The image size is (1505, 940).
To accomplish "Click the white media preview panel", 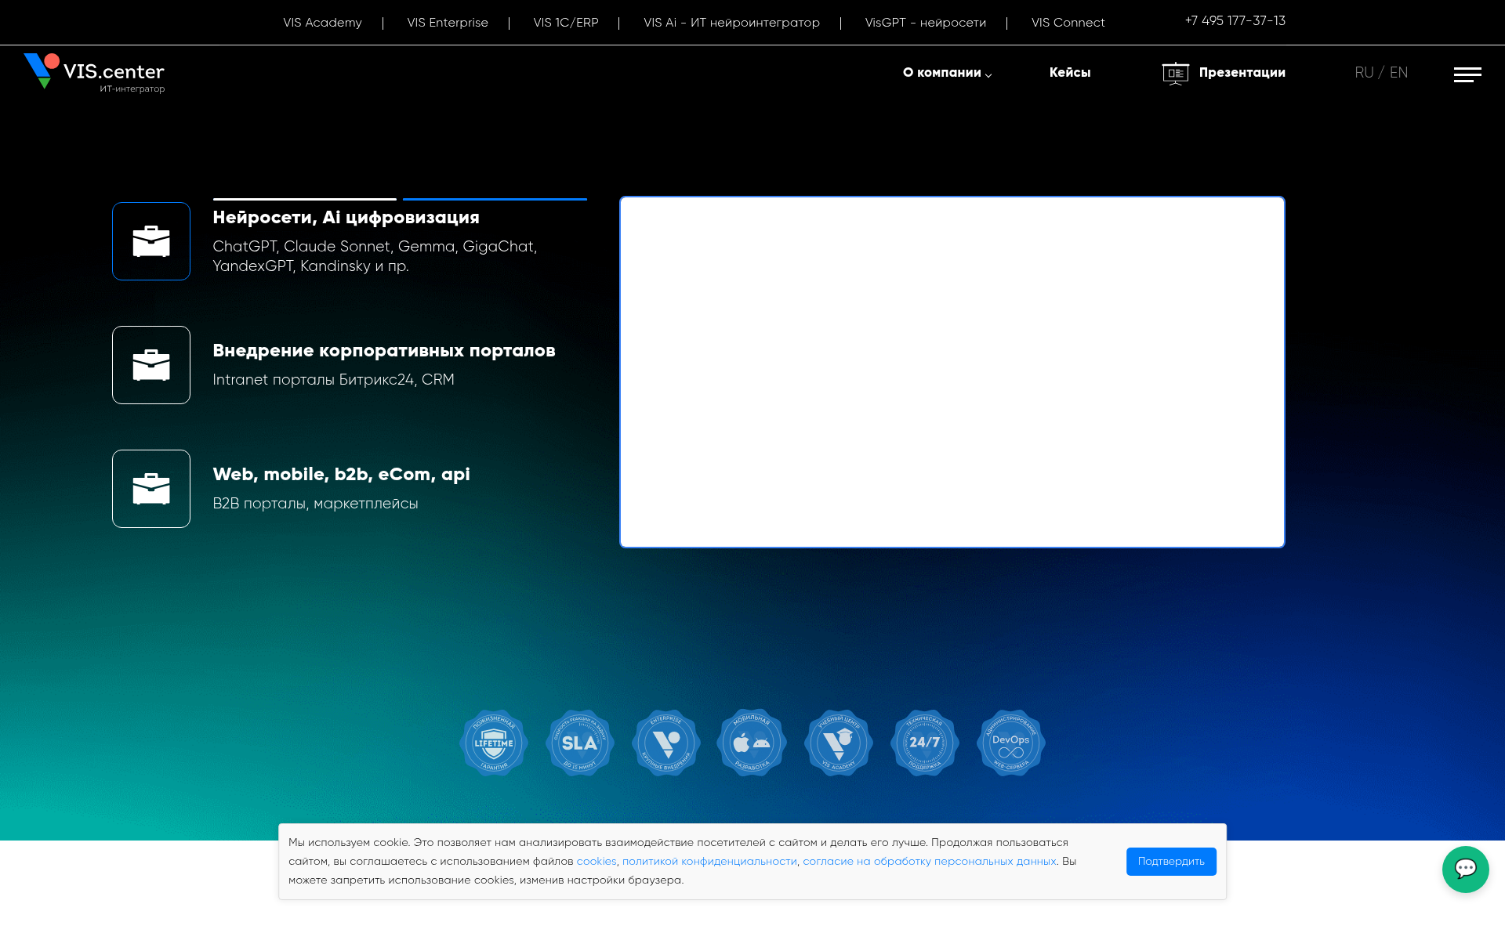I will pos(952,372).
